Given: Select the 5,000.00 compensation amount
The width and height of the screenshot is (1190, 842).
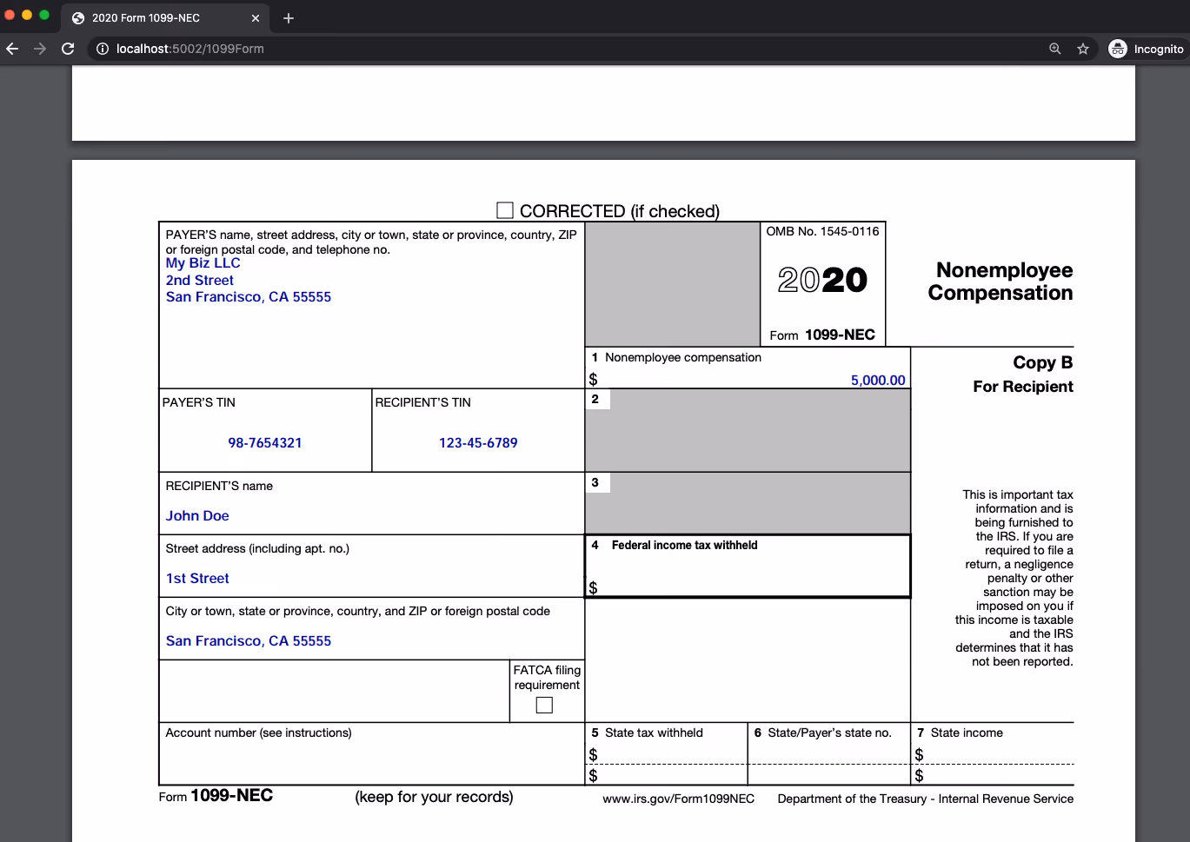Looking at the screenshot, I should coord(878,380).
